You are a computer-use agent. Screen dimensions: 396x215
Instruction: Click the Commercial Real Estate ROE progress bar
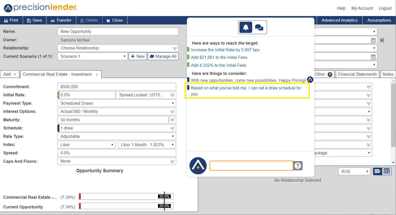pyautogui.click(x=126, y=196)
